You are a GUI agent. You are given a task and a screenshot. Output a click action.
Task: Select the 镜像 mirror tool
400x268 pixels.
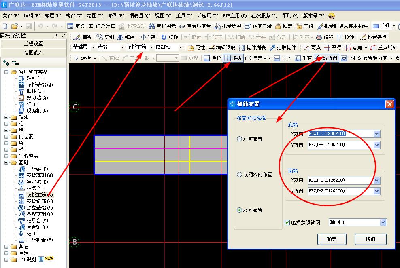pos(126,37)
